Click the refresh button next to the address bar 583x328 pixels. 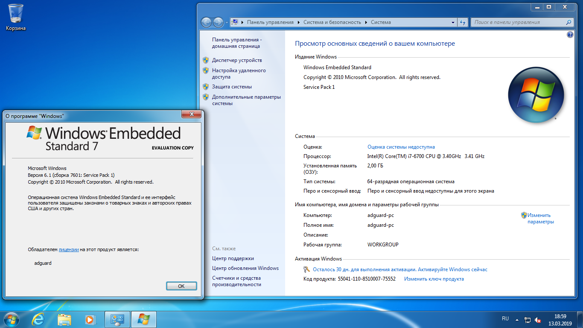coord(463,22)
